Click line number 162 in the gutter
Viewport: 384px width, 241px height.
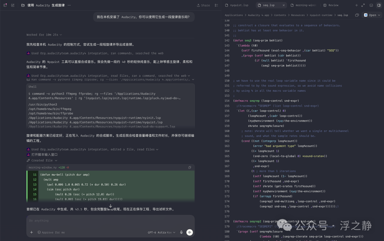coord(227,141)
